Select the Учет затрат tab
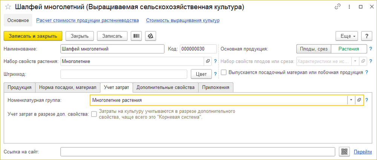Image resolution: width=377 pixels, height=160 pixels. point(116,87)
